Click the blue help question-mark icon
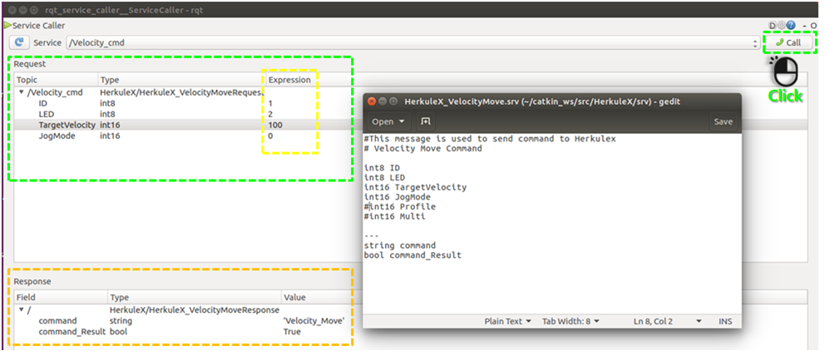Image resolution: width=825 pixels, height=351 pixels. 791,25
